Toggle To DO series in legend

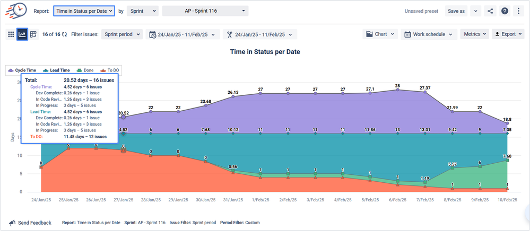pos(110,70)
